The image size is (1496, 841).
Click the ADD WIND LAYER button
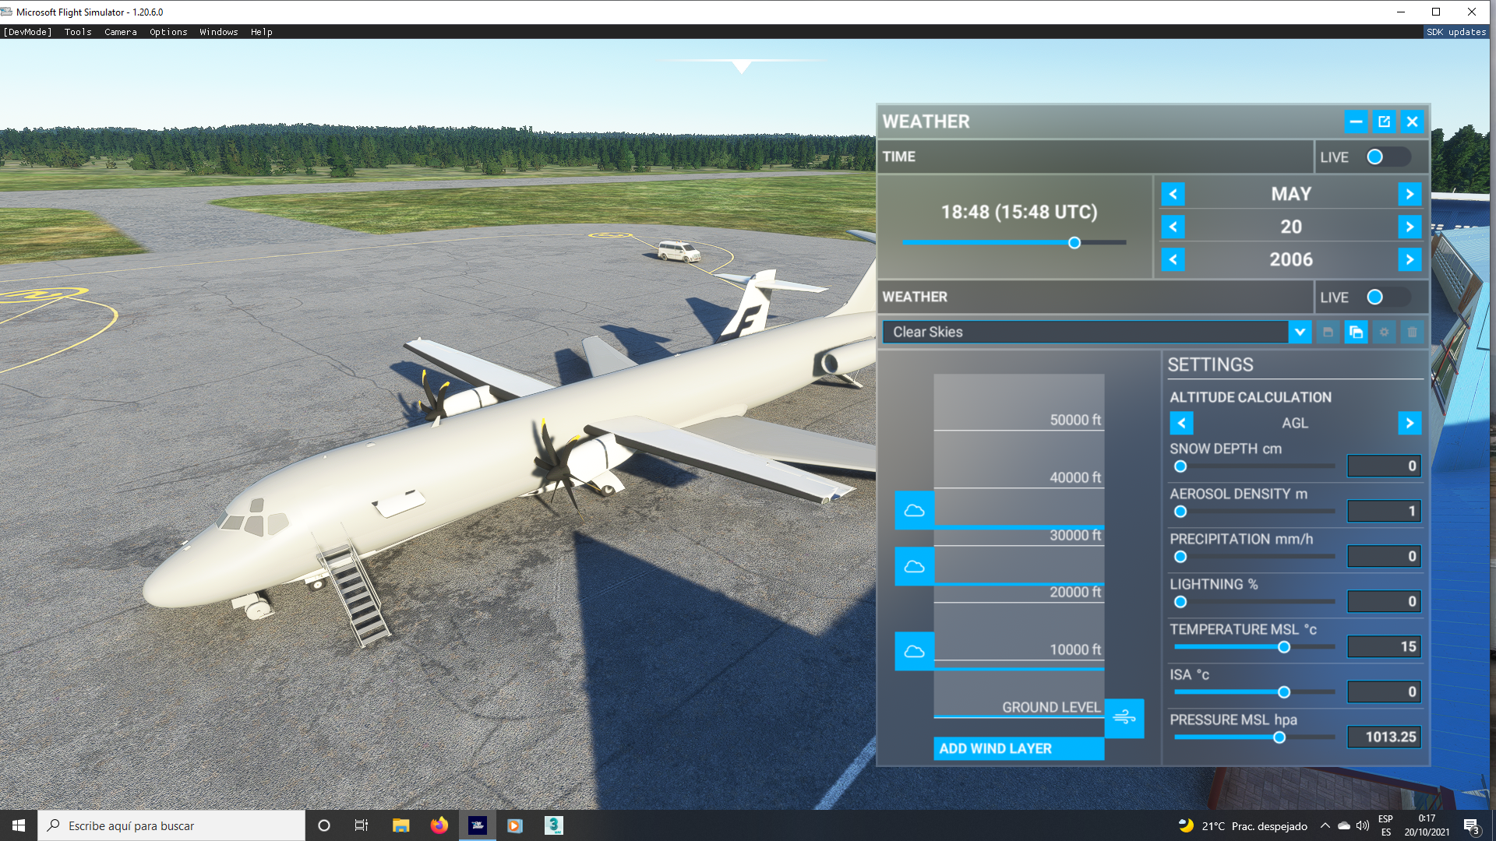click(1018, 748)
